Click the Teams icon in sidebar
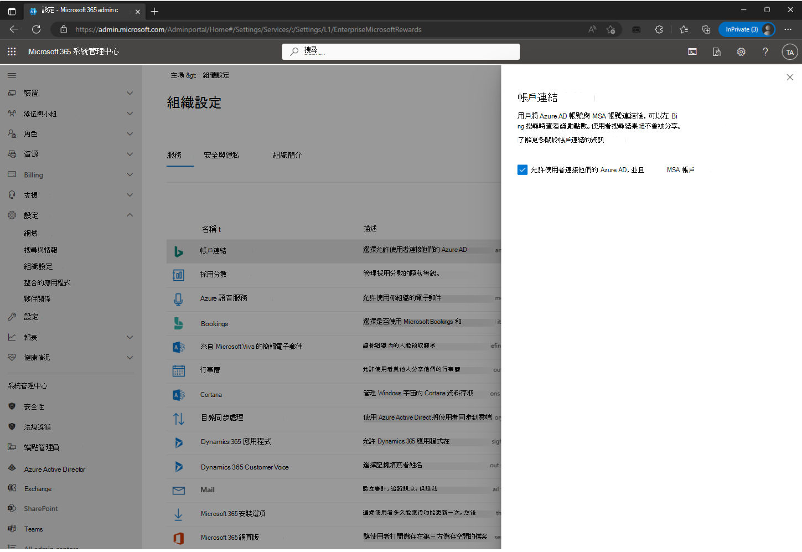The width and height of the screenshot is (802, 552). click(12, 529)
